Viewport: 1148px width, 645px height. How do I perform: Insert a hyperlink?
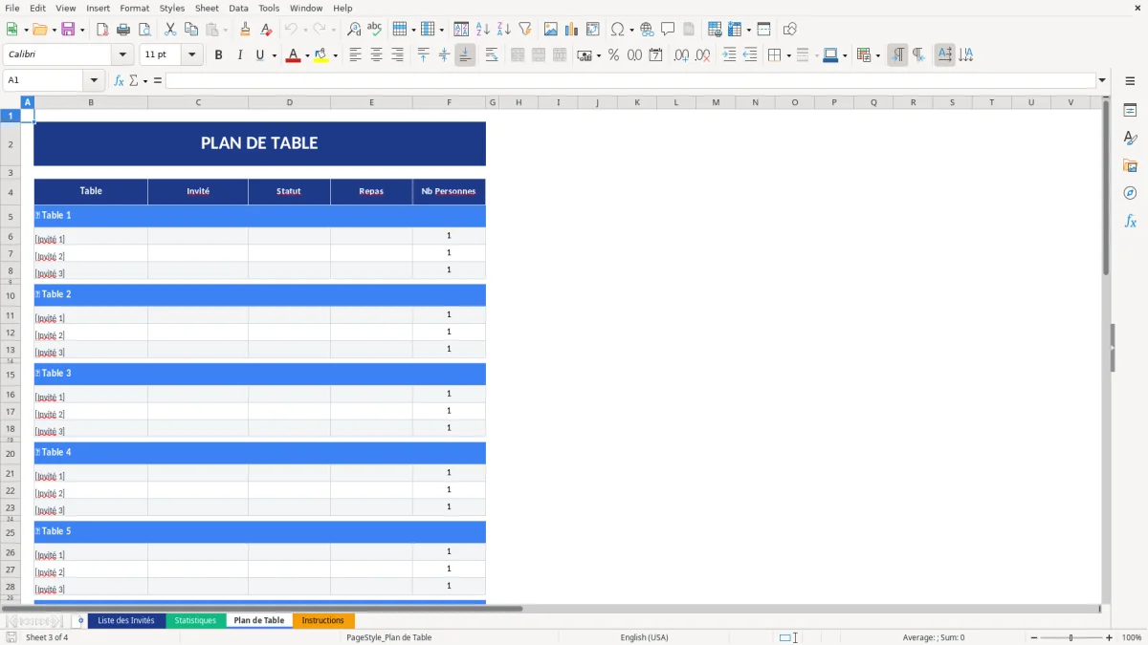tap(647, 29)
